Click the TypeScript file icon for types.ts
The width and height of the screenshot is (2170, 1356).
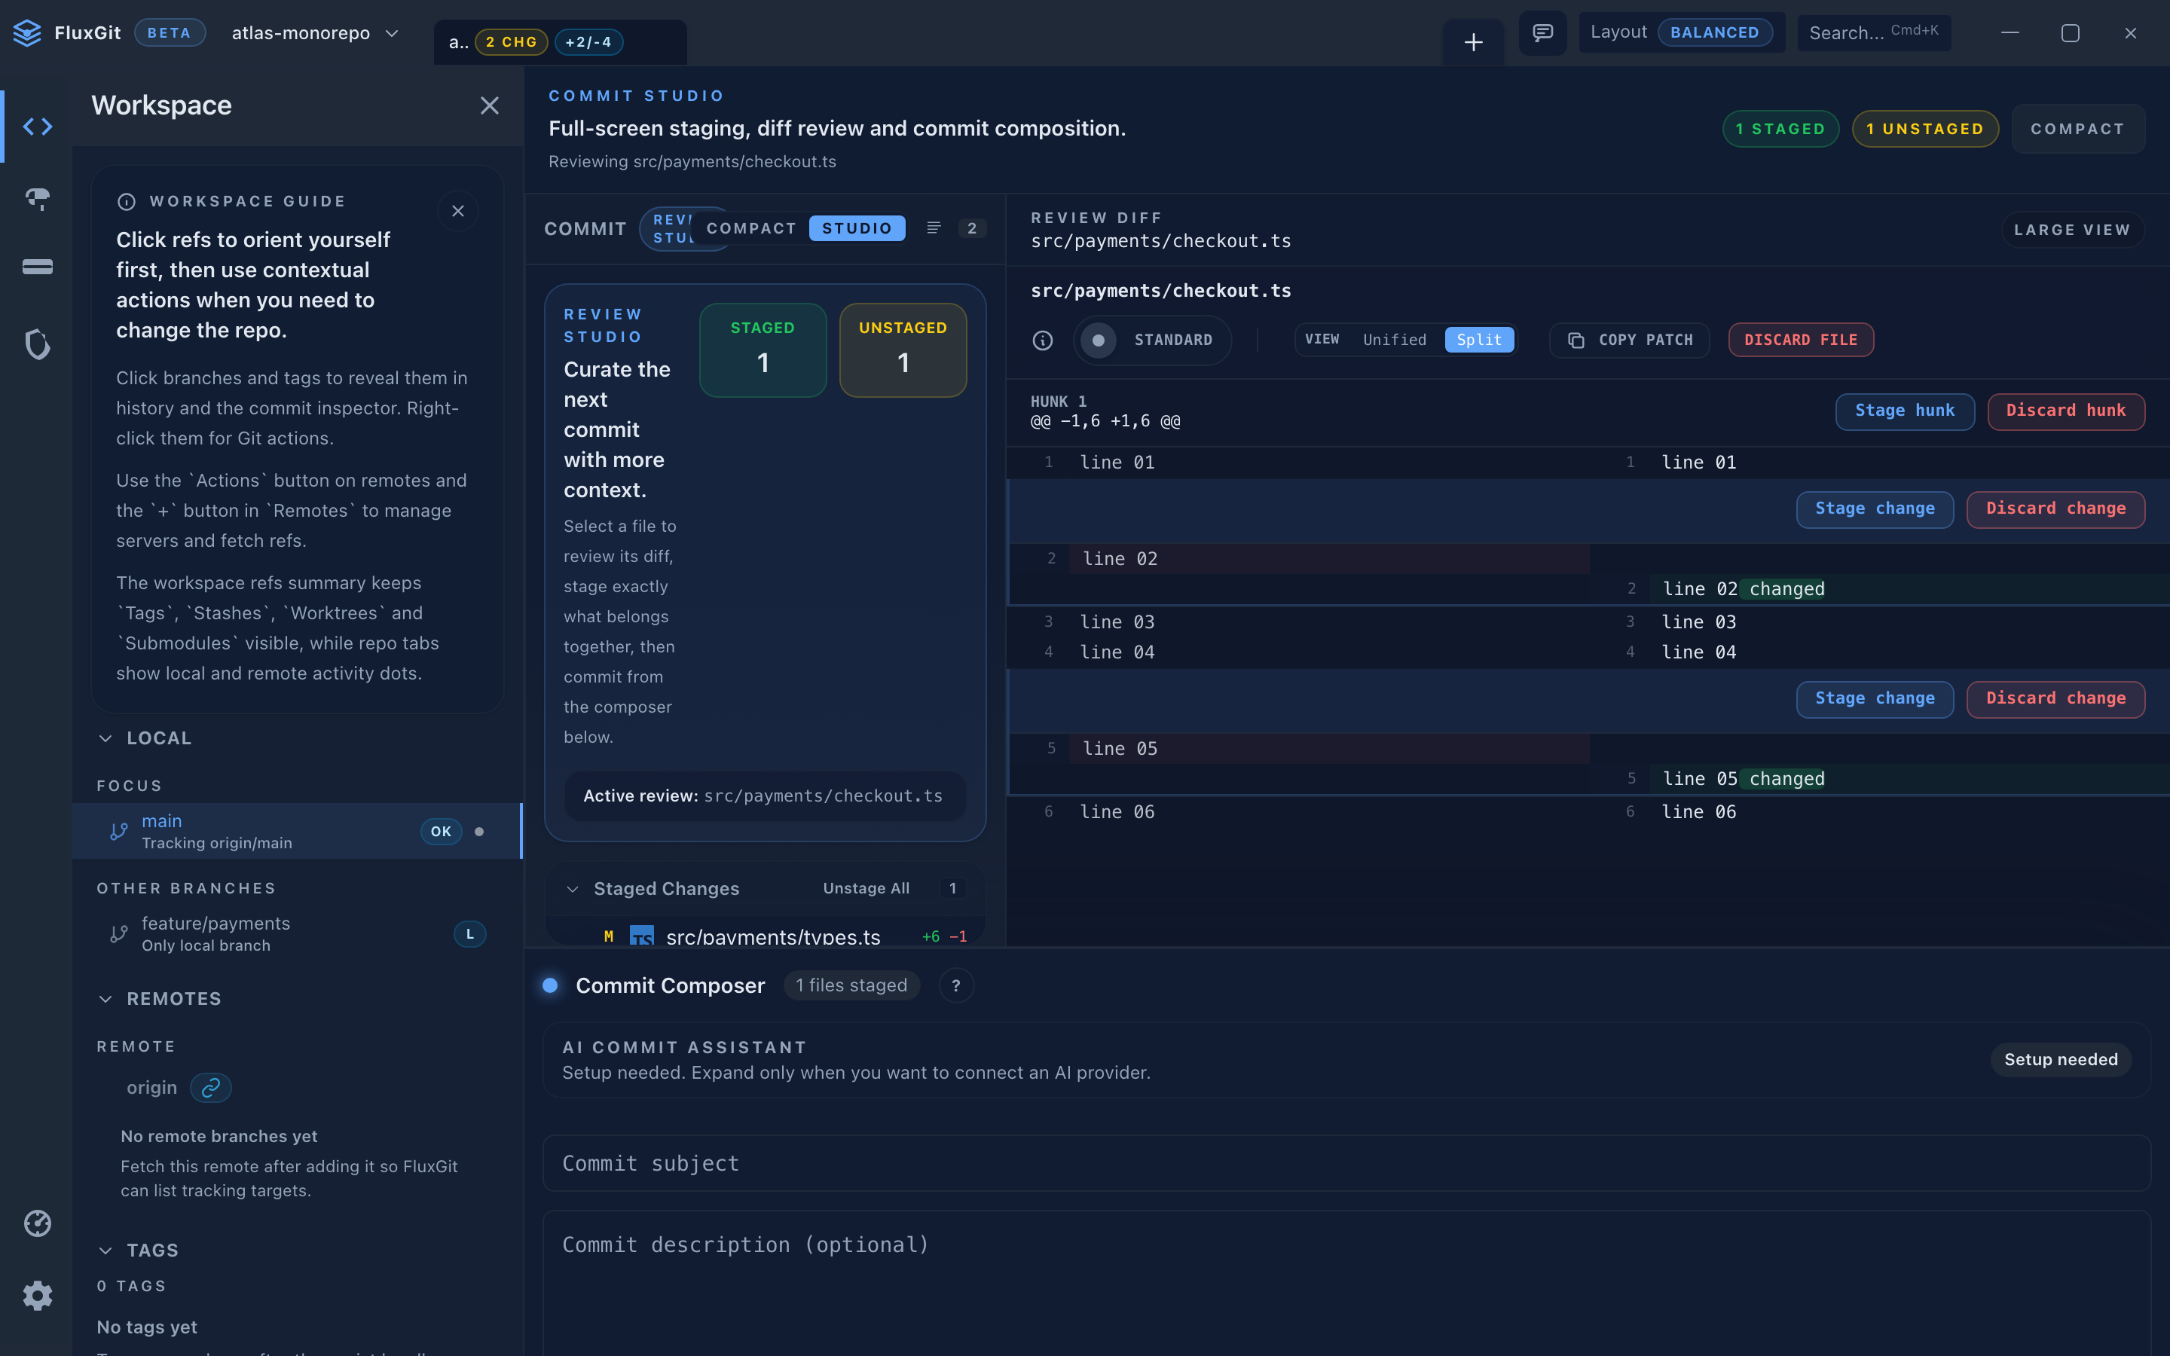tap(641, 936)
